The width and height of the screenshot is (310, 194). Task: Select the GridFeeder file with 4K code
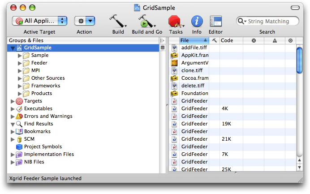coord(232,108)
